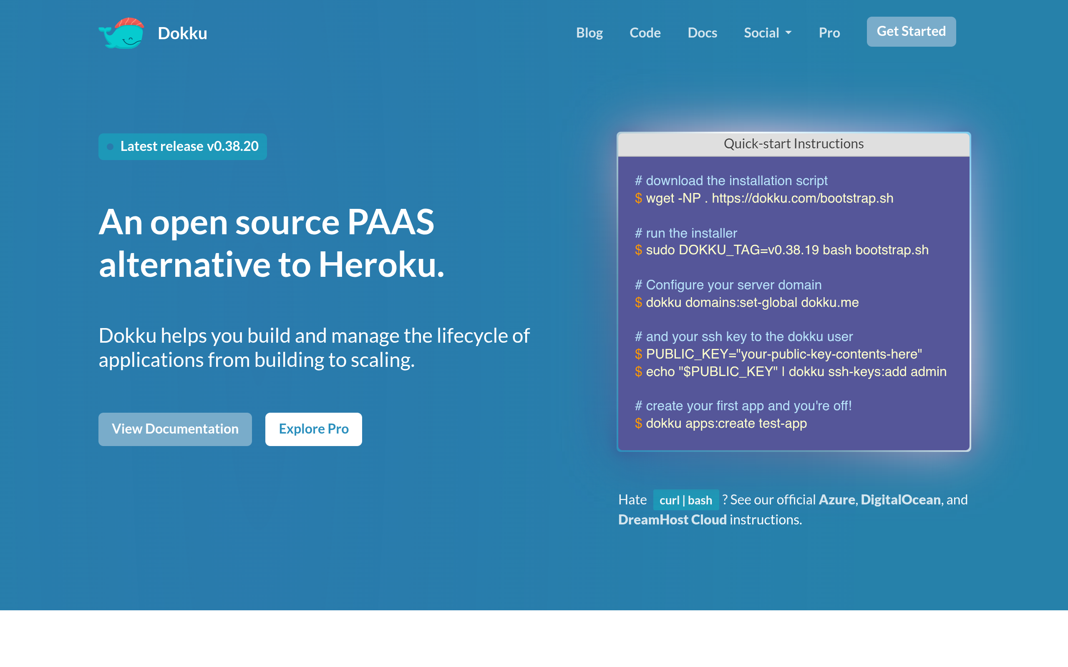The width and height of the screenshot is (1068, 667).
Task: Open the Pro nav link
Action: (x=829, y=33)
